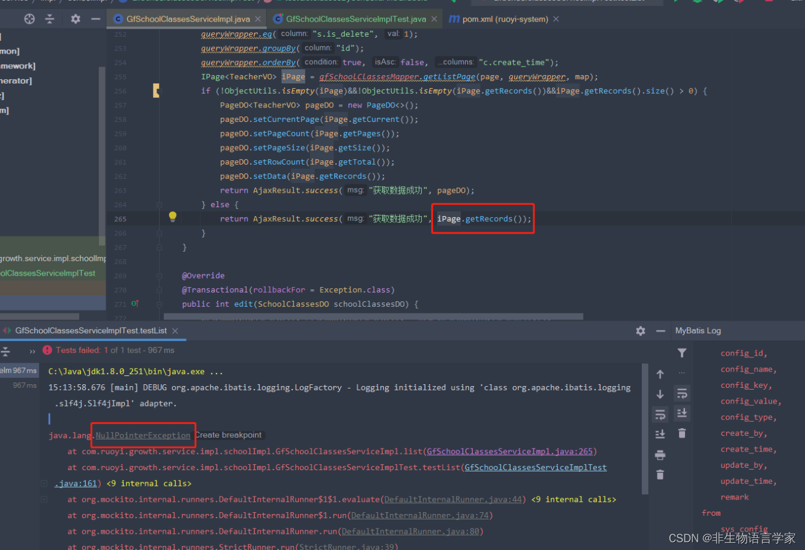This screenshot has width=805, height=550.
Task: Click the bookmark marker beside line 256
Action: coord(157,91)
